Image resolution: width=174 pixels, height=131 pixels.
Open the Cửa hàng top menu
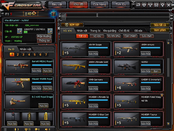(100, 5)
